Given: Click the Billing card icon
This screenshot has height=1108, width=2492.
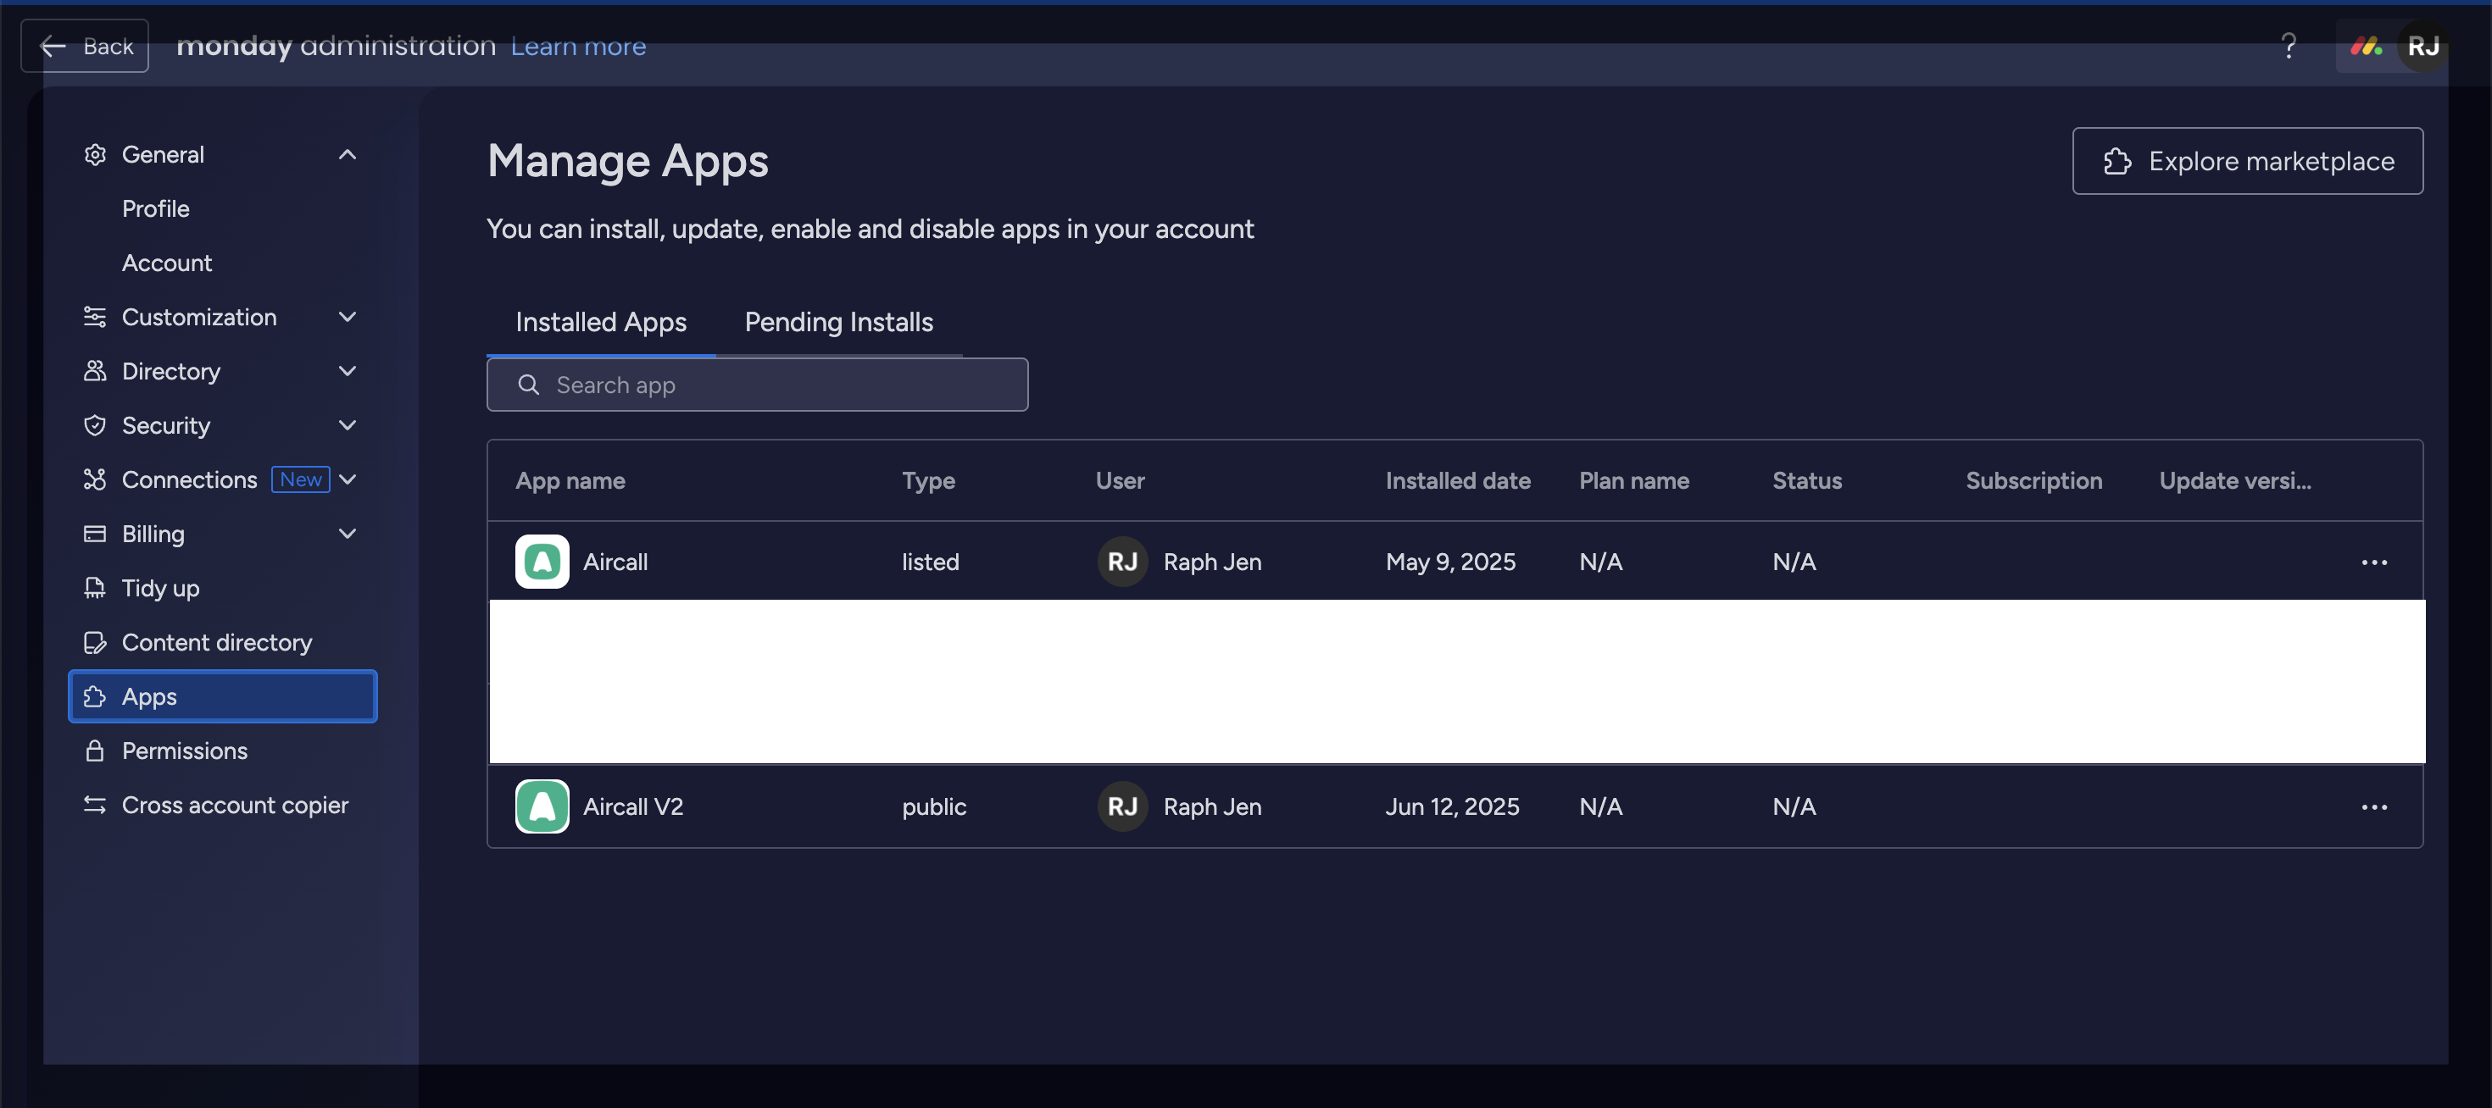Looking at the screenshot, I should 95,534.
